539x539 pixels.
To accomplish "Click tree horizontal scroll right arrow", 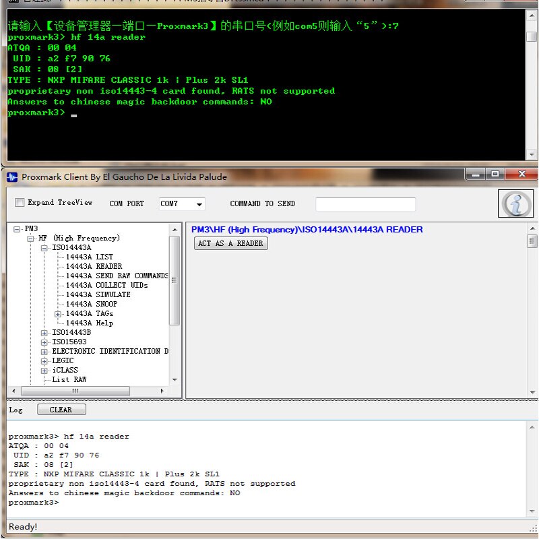I will [x=162, y=391].
